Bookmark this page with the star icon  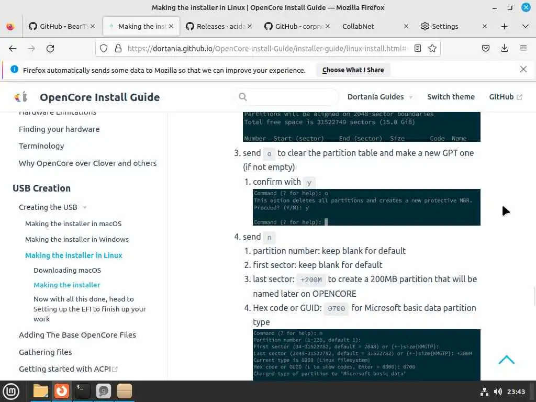tap(432, 48)
